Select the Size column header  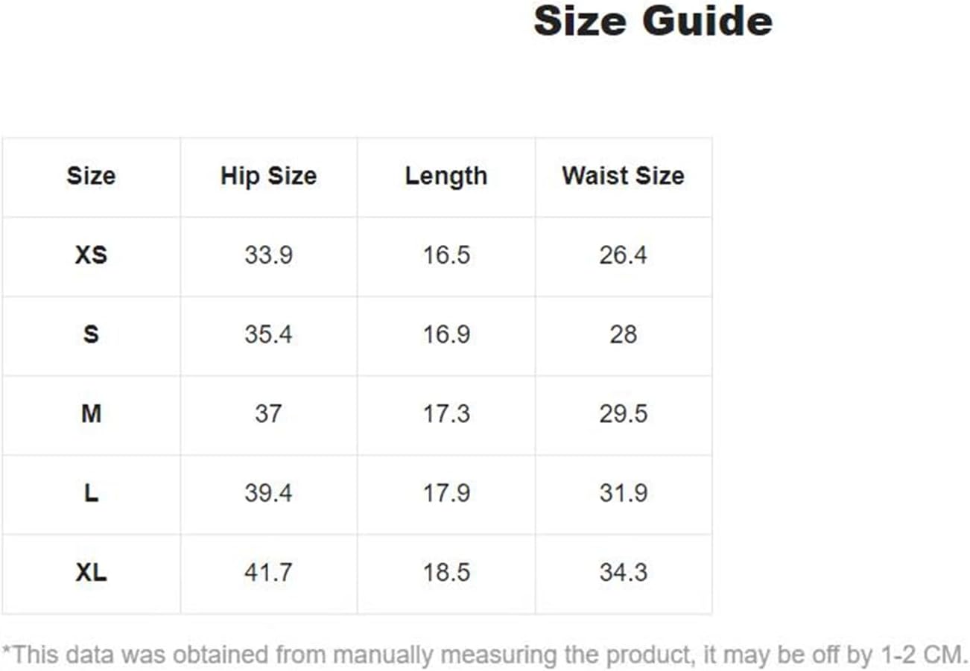click(x=91, y=176)
